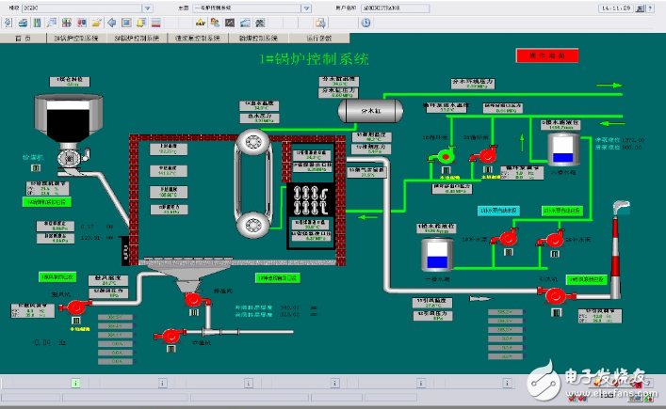The width and height of the screenshot is (666, 409).
Task: Click the boiler drum circulation loop graphic
Action: (252, 184)
